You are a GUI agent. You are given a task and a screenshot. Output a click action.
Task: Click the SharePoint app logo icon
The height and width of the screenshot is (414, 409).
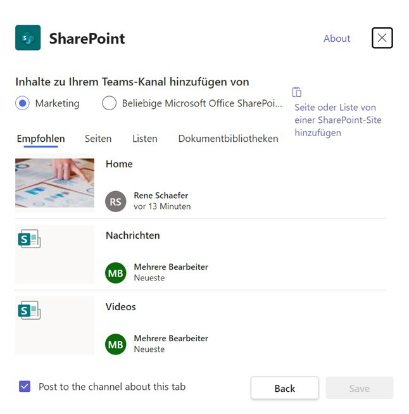pos(28,38)
